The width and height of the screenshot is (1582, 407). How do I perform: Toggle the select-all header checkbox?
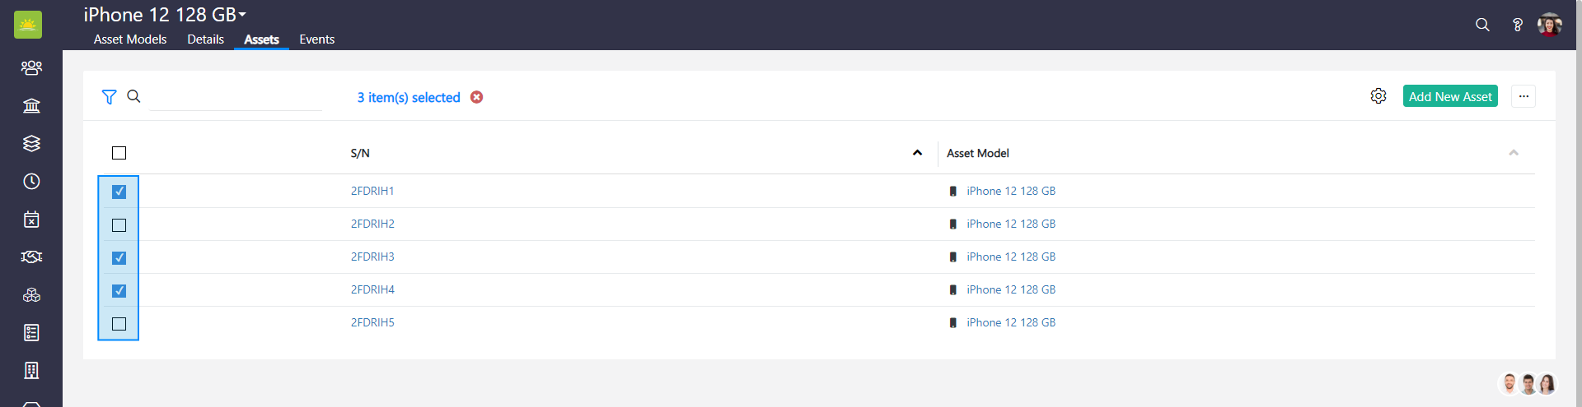point(119,153)
